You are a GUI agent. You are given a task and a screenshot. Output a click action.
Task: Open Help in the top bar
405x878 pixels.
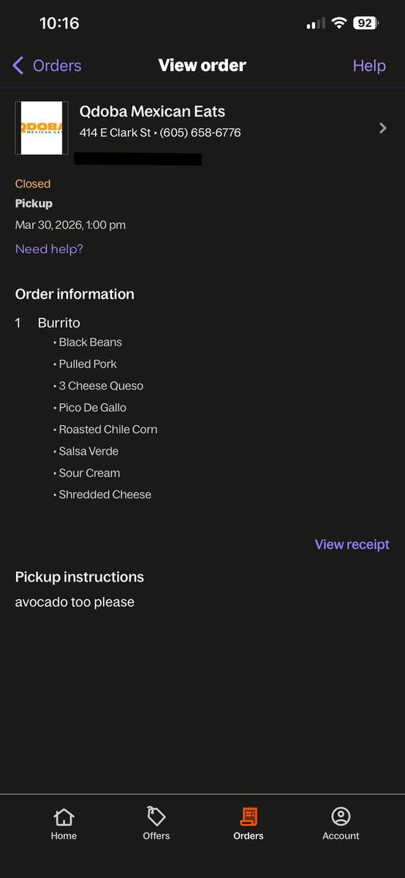coord(369,66)
